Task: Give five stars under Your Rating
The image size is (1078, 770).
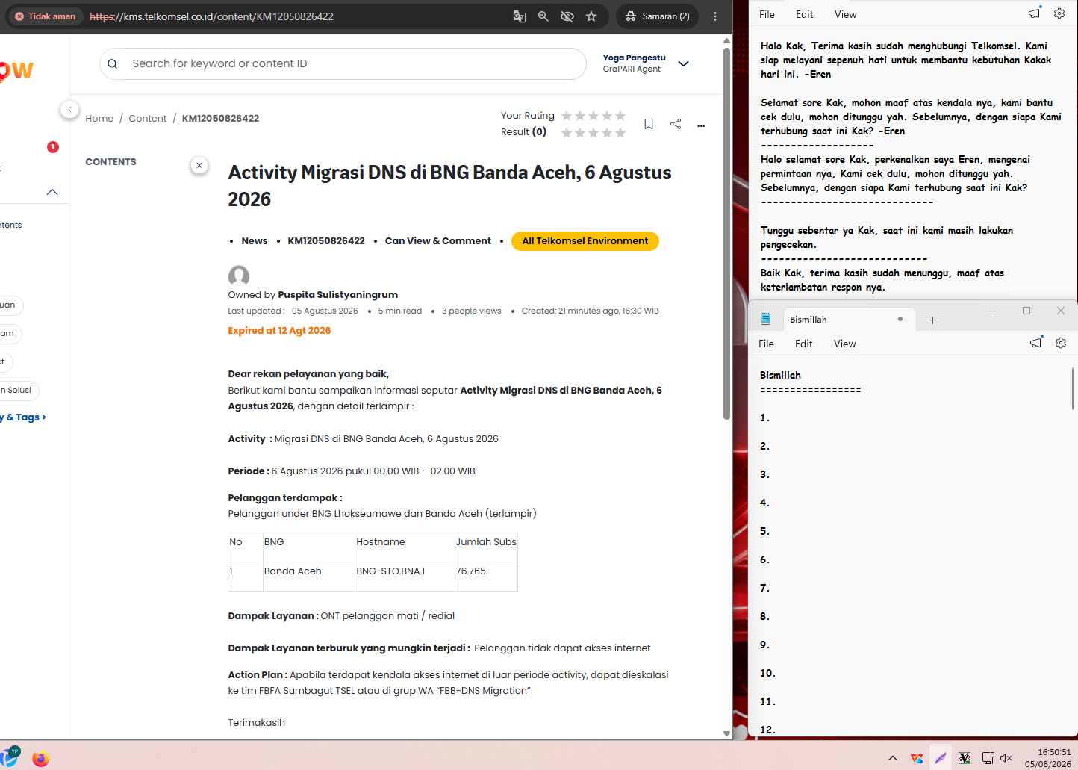Action: (x=620, y=116)
